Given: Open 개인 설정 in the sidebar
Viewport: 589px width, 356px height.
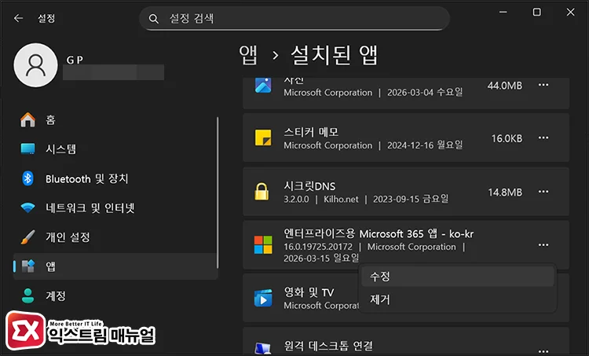Looking at the screenshot, I should point(115,237).
